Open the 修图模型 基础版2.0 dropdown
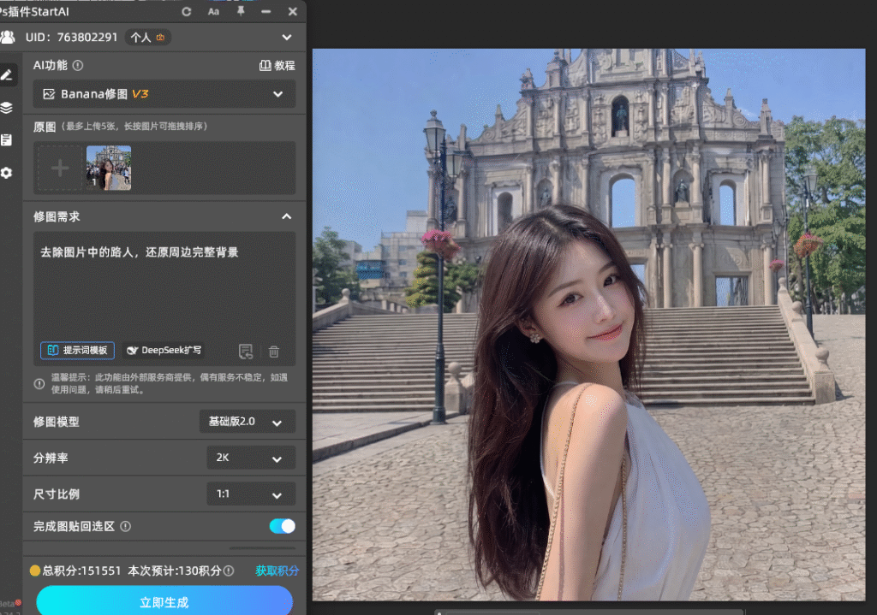The width and height of the screenshot is (877, 615). (x=248, y=422)
